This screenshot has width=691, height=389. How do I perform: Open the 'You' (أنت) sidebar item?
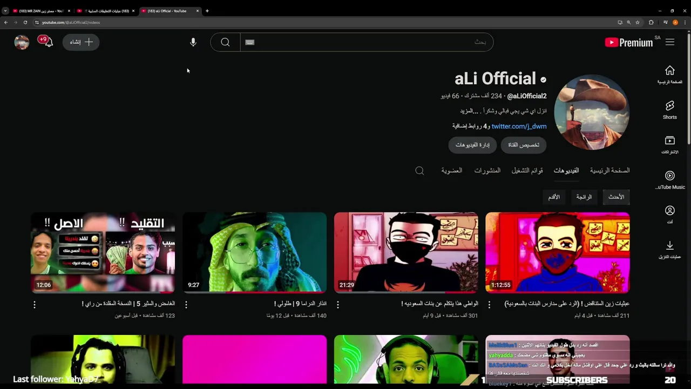[x=669, y=214]
